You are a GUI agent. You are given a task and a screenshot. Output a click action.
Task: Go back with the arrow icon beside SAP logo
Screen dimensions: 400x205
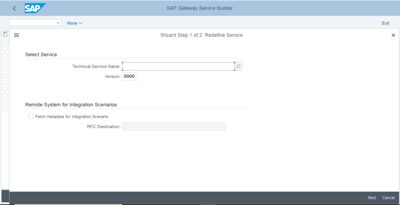click(14, 8)
